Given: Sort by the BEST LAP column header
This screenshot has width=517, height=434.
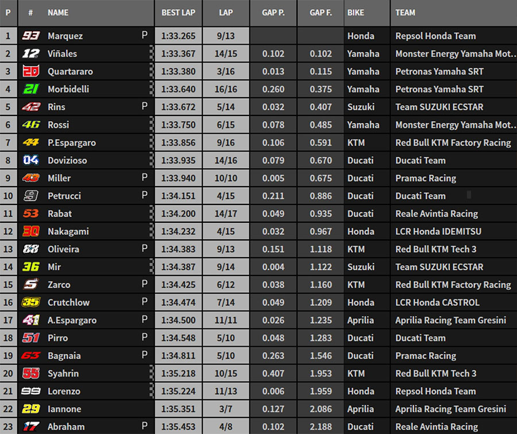Looking at the screenshot, I should [x=178, y=13].
